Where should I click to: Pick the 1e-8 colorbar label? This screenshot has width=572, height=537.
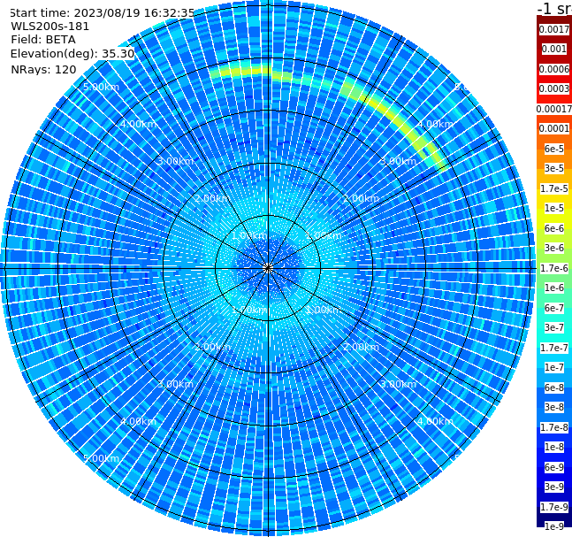point(554,447)
